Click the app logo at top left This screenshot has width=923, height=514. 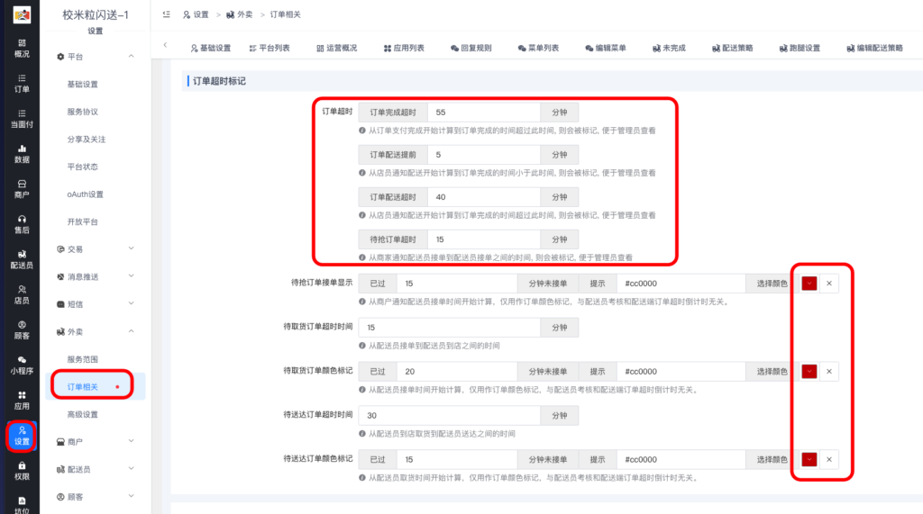22,14
